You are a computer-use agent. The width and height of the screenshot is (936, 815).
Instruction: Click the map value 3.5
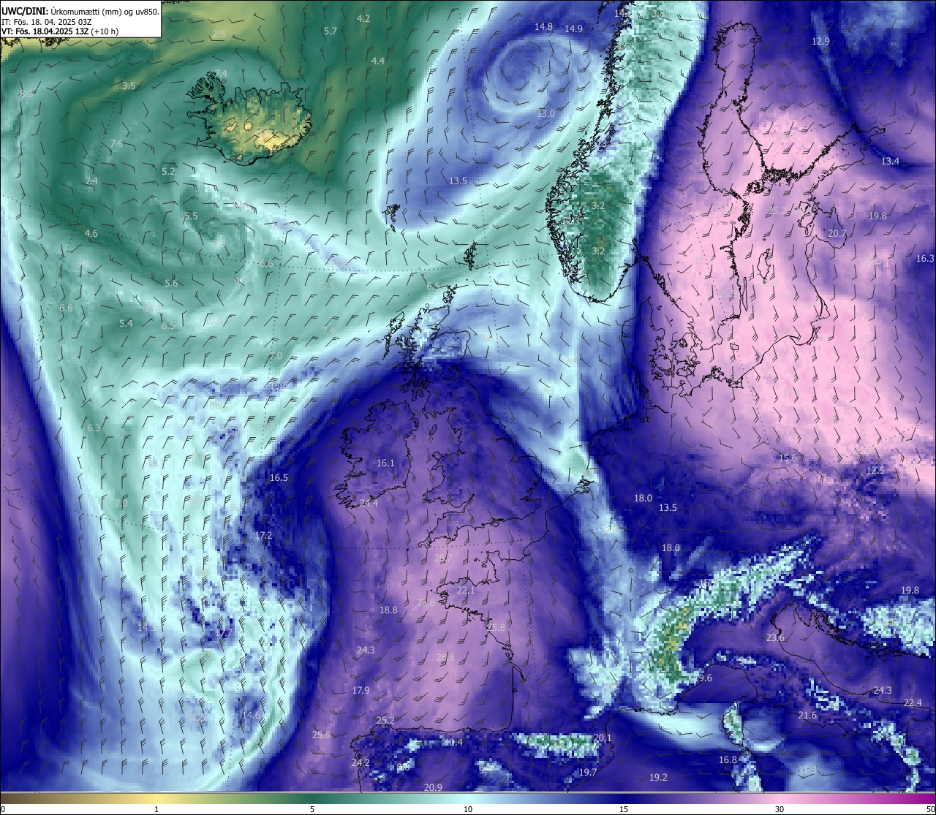129,86
